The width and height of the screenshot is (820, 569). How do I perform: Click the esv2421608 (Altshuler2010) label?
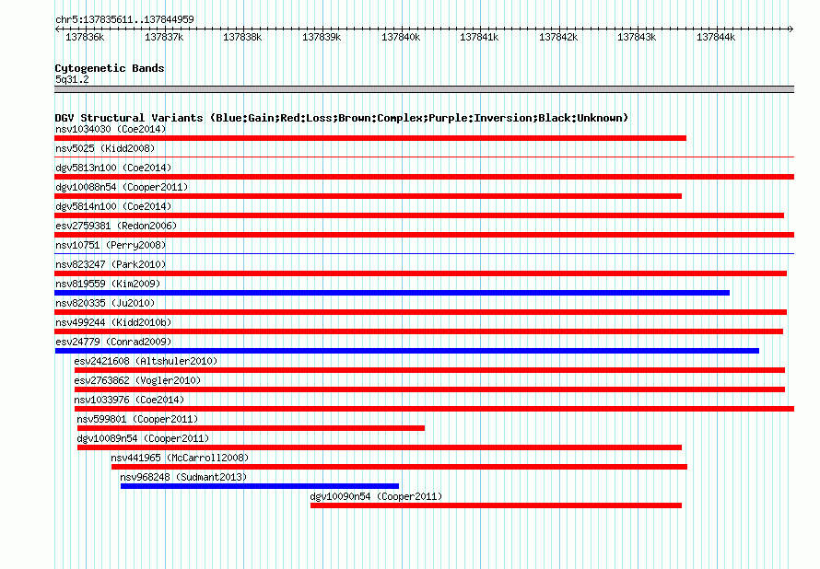[146, 361]
